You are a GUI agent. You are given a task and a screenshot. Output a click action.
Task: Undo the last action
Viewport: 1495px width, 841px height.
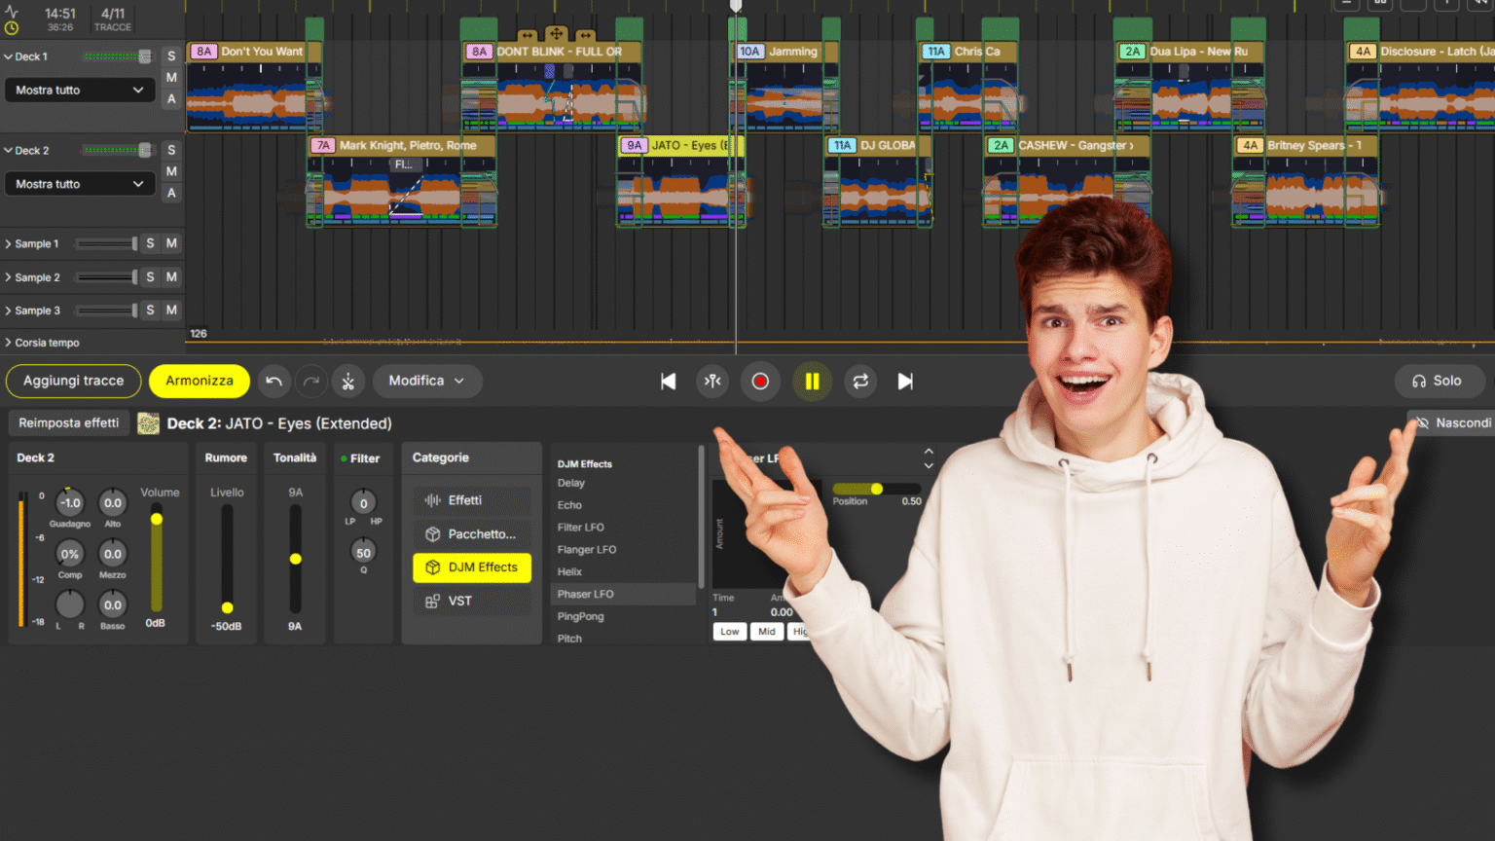point(274,382)
